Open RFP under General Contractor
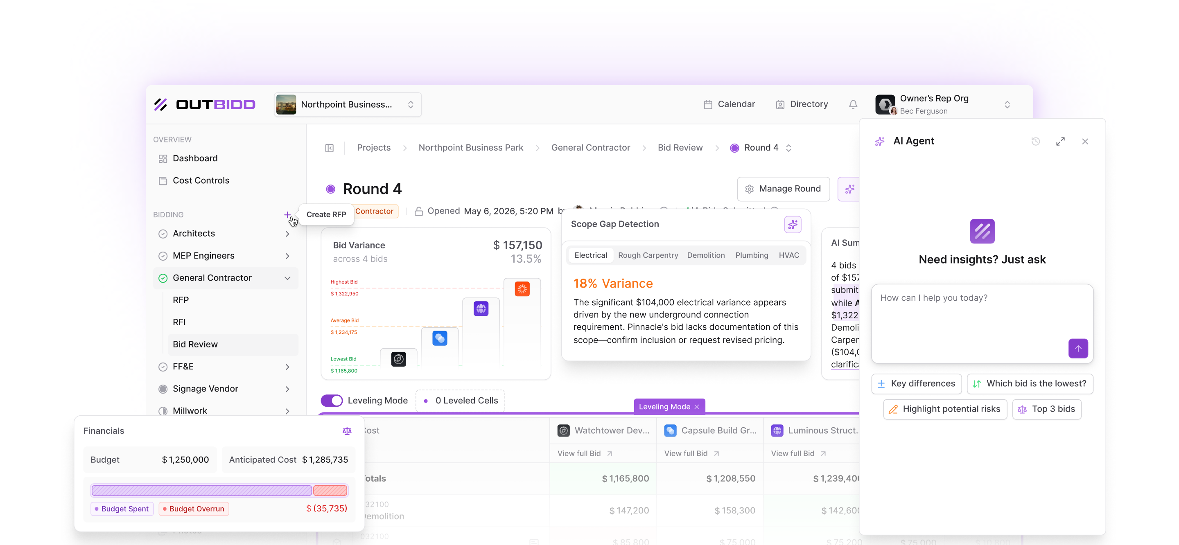Image resolution: width=1179 pixels, height=545 pixels. click(181, 300)
